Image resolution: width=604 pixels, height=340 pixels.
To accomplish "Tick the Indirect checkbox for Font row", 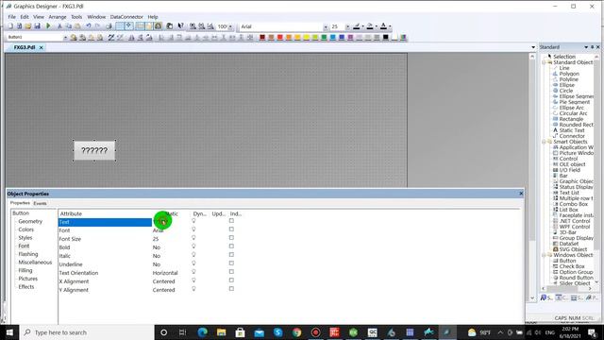I will point(231,229).
